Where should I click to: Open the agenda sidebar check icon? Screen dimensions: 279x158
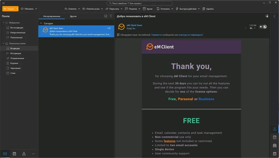click(x=275, y=137)
